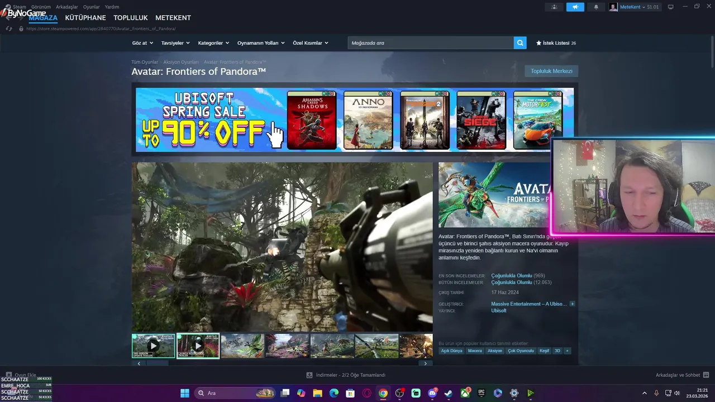Click the media strip scrollbar handle
Image resolution: width=715 pixels, height=402 pixels.
(x=156, y=363)
